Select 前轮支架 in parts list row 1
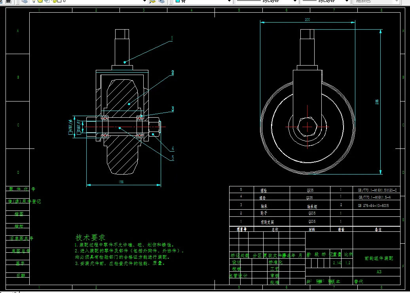410x293 pixels. tap(268, 222)
